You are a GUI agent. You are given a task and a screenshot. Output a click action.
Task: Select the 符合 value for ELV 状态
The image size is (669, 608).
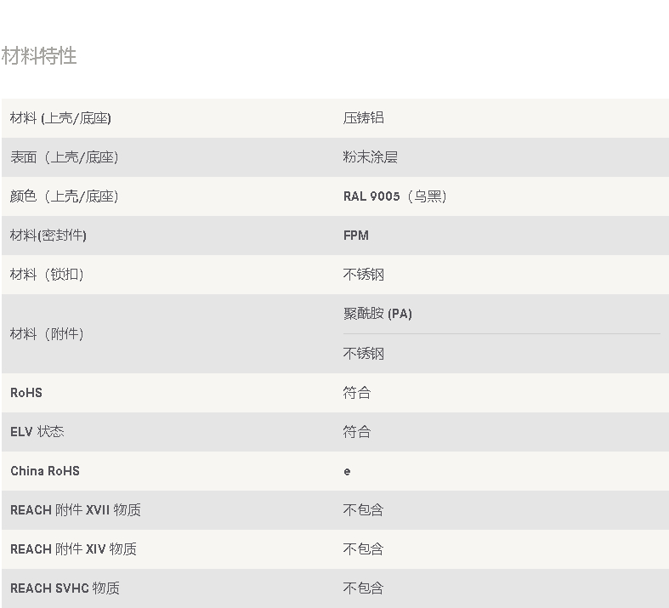coord(357,432)
